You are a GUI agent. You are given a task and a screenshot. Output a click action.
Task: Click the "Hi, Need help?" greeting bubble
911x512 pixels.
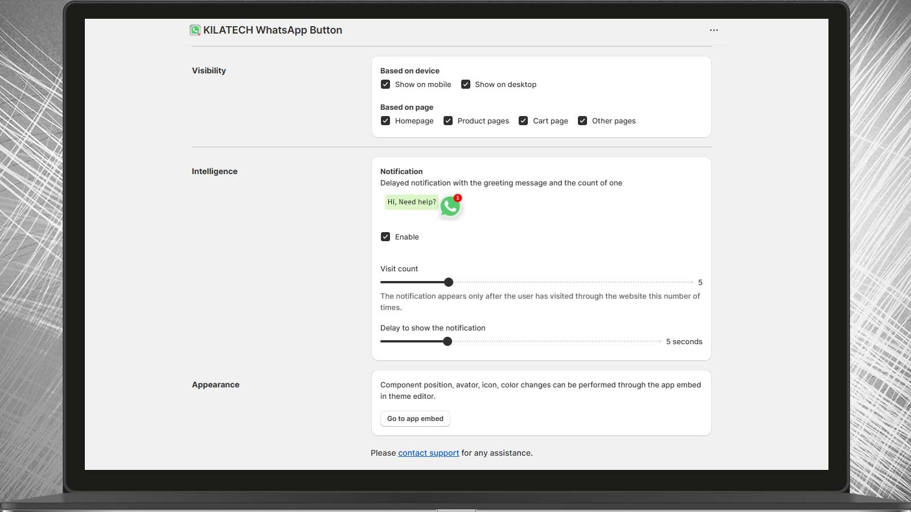tap(412, 202)
